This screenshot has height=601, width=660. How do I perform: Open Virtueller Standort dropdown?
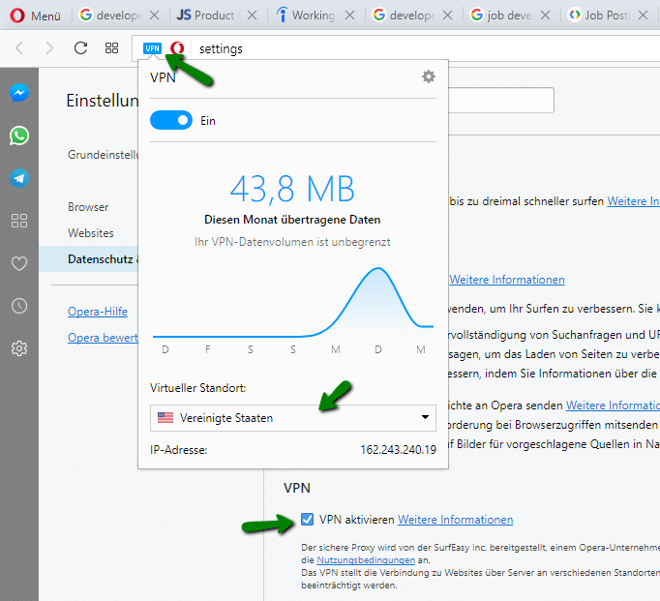point(293,418)
